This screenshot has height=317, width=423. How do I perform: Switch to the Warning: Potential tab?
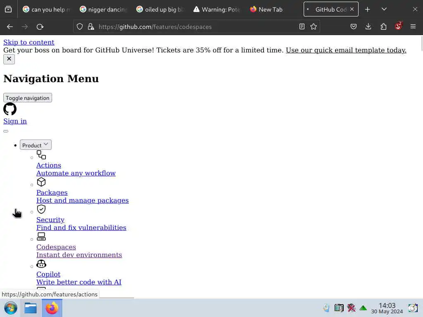coord(217,9)
